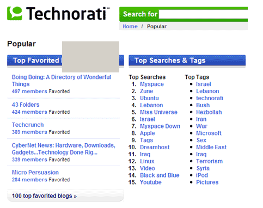This screenshot has height=208, width=263.
Task: Open the Micro Persuasion blog
Action: 35,173
